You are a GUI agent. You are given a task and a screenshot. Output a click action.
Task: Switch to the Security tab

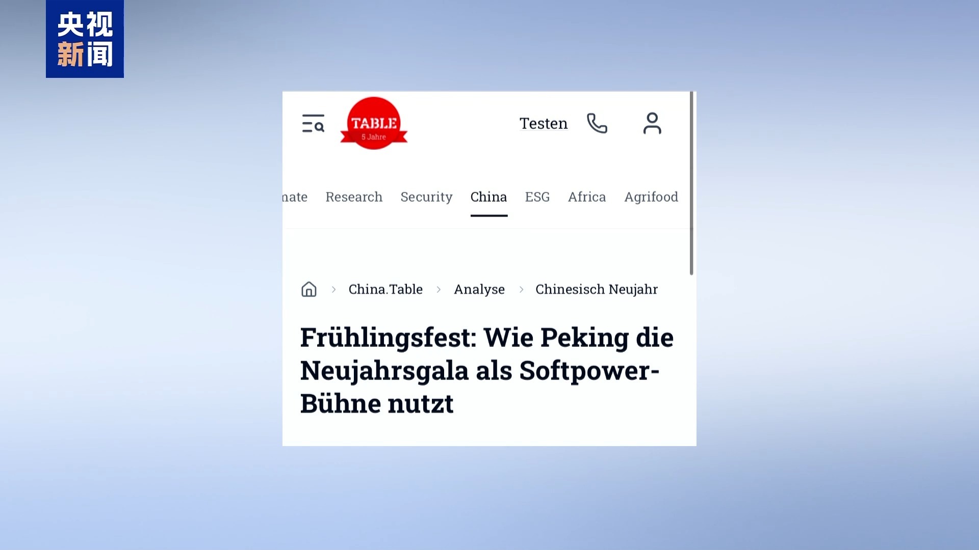(426, 197)
